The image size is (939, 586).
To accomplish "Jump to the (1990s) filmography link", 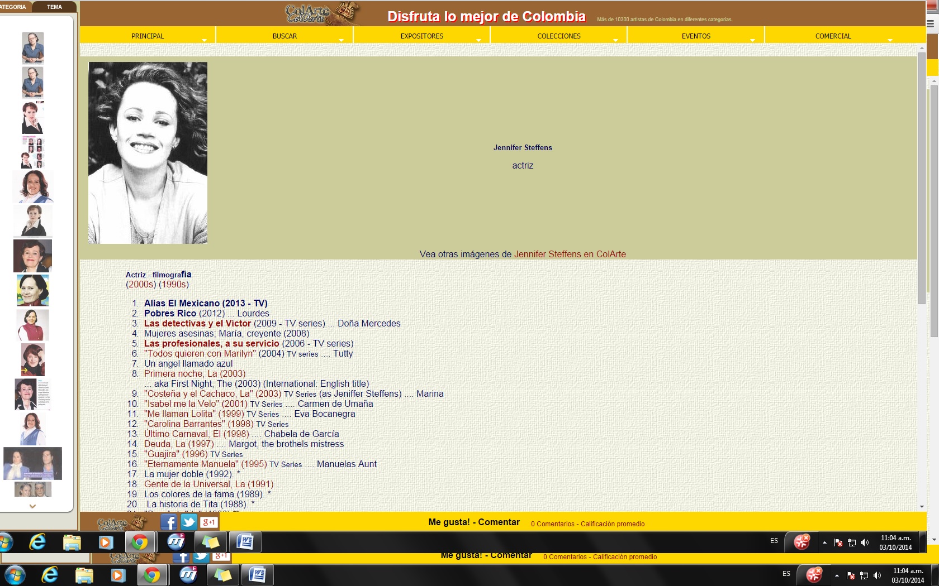I will [174, 284].
